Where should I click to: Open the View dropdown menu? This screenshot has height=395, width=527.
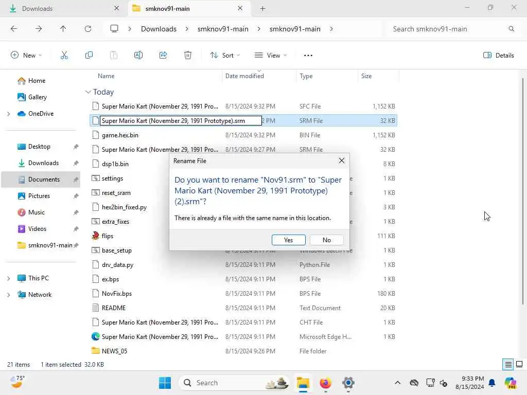pos(271,56)
